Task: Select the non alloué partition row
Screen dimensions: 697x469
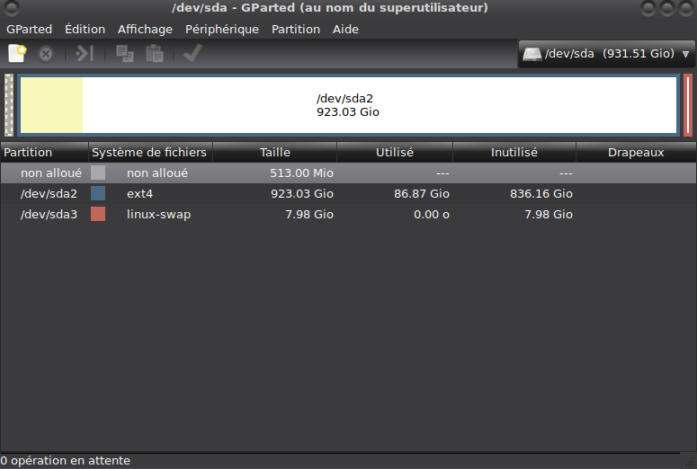Action: [x=348, y=173]
